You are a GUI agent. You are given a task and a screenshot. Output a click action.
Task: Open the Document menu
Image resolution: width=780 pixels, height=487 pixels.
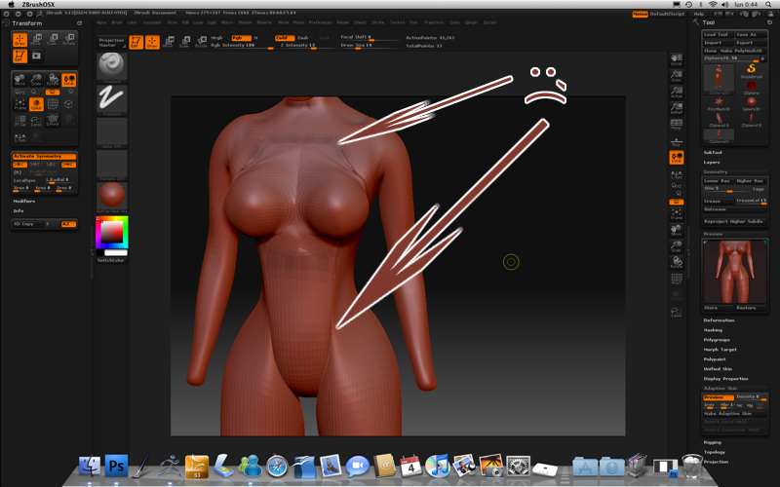(x=152, y=22)
